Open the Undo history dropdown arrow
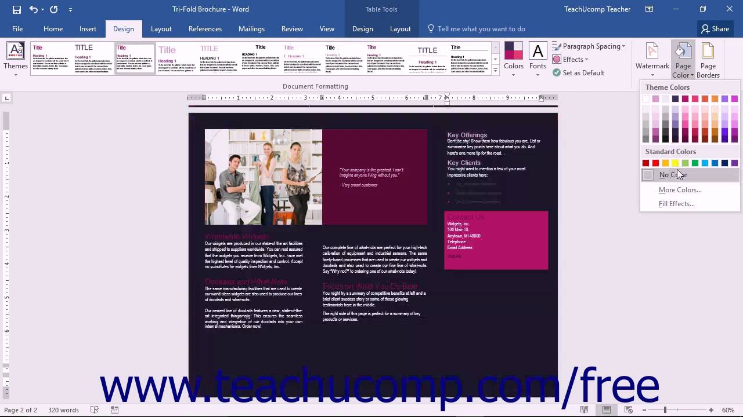 click(x=43, y=9)
